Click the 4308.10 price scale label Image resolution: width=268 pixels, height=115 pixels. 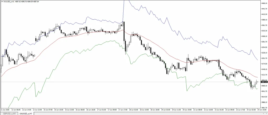(264, 36)
